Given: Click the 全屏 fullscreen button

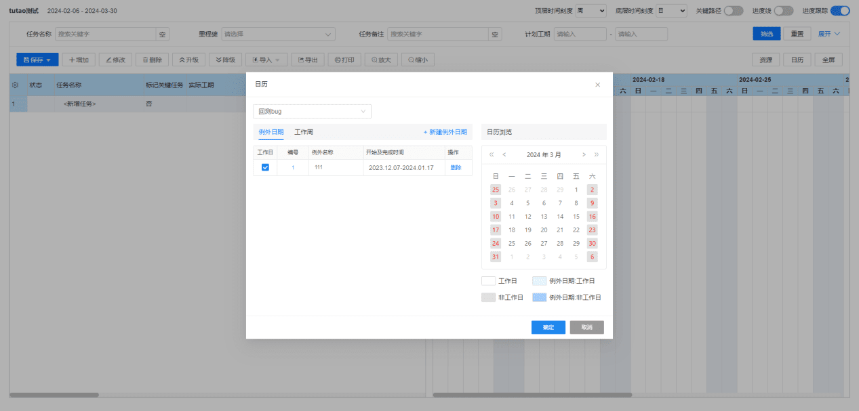Looking at the screenshot, I should (828, 60).
